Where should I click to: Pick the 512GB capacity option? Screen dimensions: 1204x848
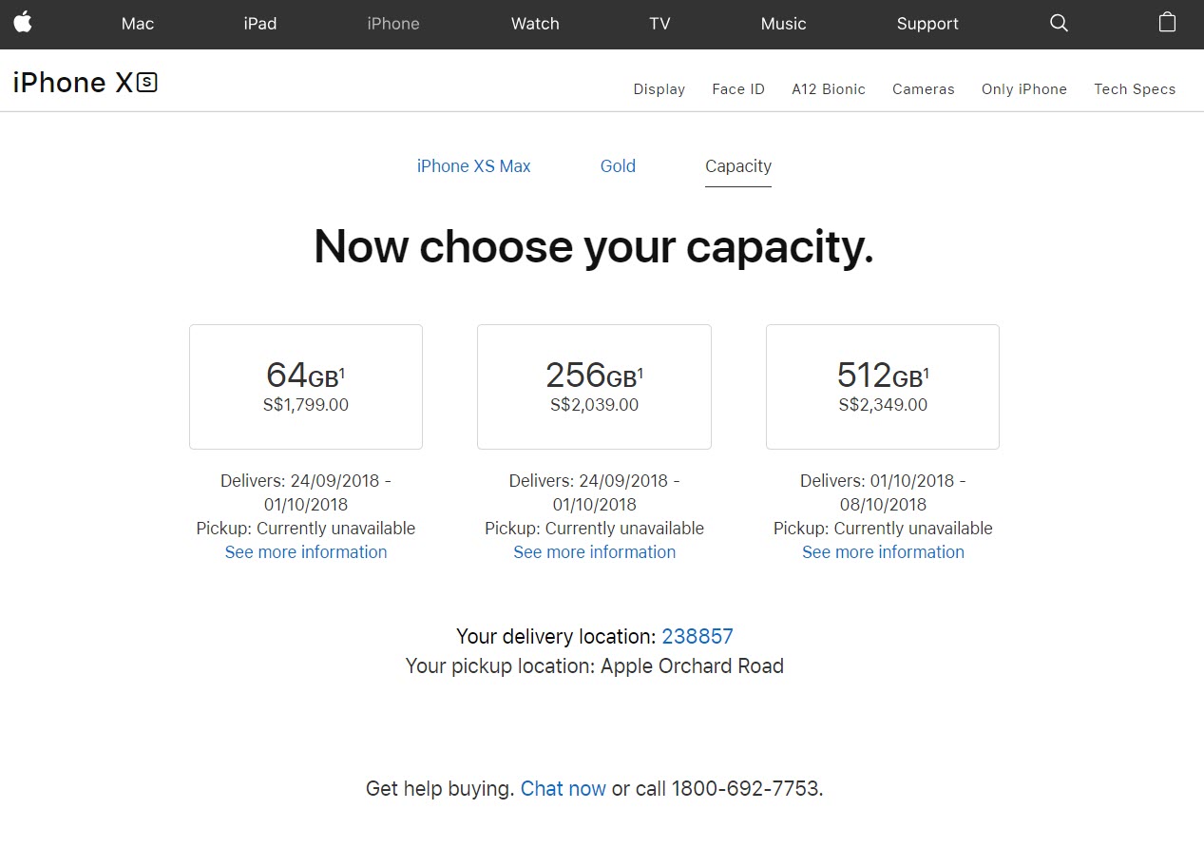pos(883,387)
